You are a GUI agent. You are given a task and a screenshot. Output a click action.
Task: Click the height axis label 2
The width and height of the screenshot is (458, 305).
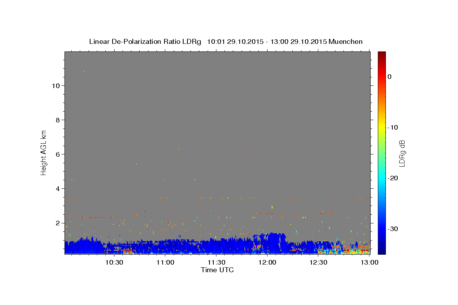[57, 223]
